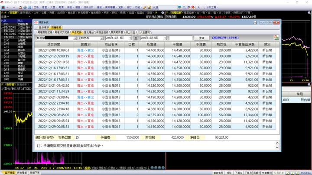This screenshot has height=175, width=312.
Task: Open the account selection dropdown
Action: [75, 38]
